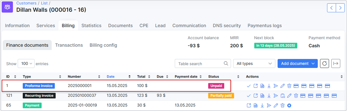The width and height of the screenshot is (347, 111).
Task: Send payment 2025-01-00019 receipt by email
Action: [x=269, y=105]
